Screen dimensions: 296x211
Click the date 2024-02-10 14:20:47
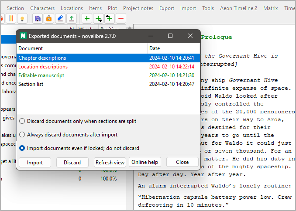point(172,84)
